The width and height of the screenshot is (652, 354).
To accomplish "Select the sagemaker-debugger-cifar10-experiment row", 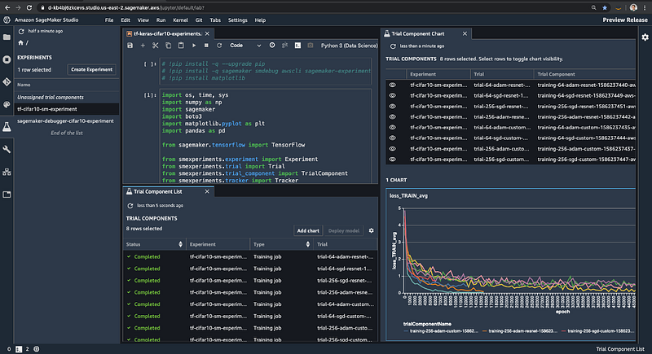I will coord(66,120).
